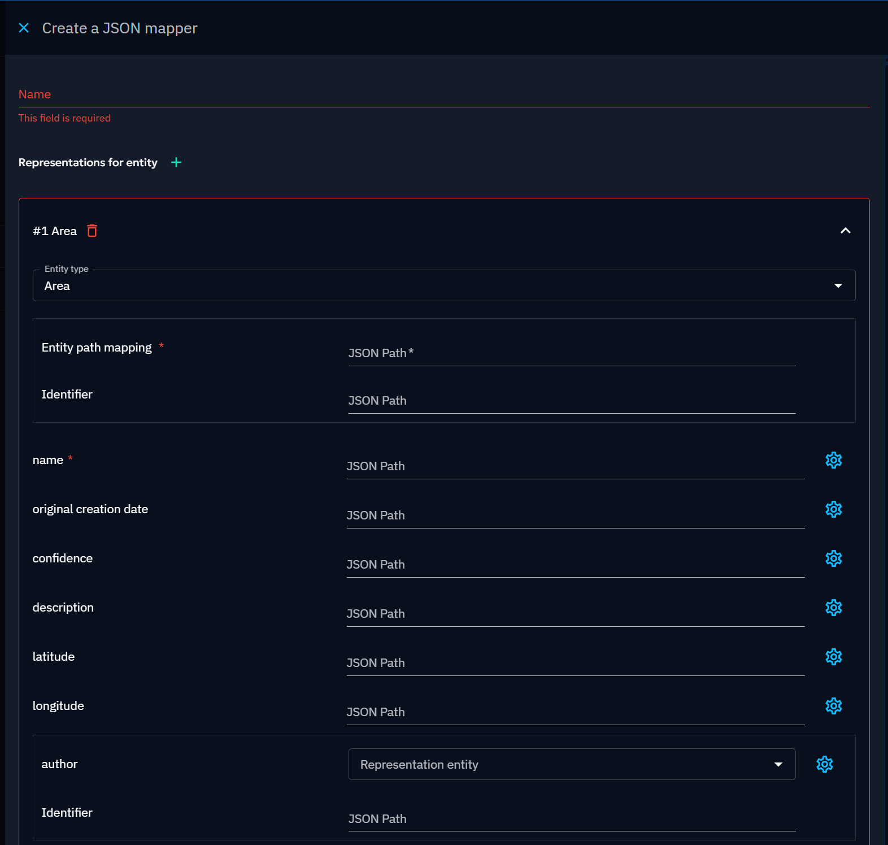Open settings gear for original creation date
Image resolution: width=888 pixels, height=845 pixels.
pyautogui.click(x=833, y=509)
